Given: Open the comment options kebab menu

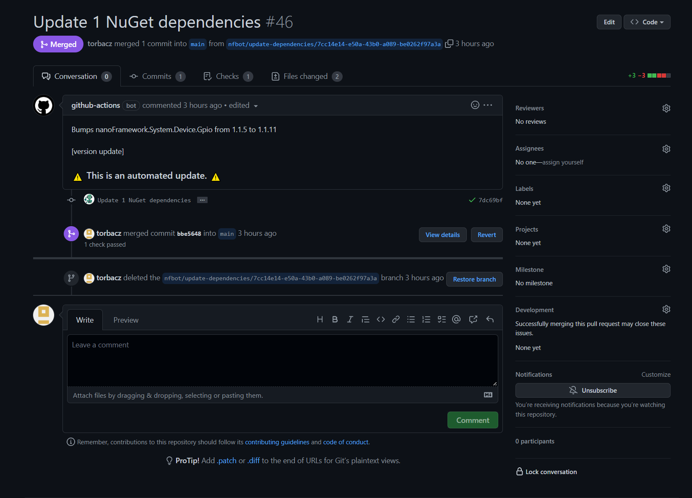Looking at the screenshot, I should tap(488, 105).
